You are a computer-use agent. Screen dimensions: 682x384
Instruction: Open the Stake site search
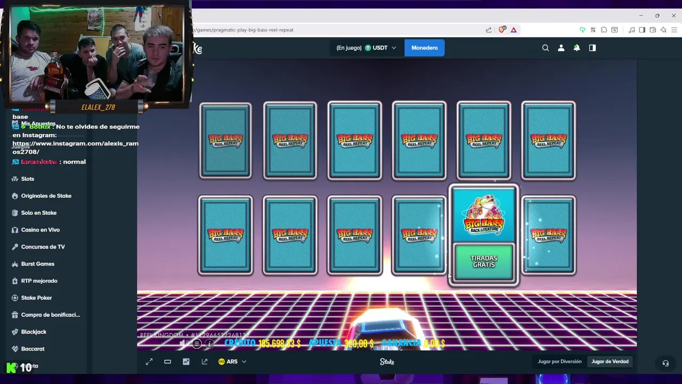point(545,48)
